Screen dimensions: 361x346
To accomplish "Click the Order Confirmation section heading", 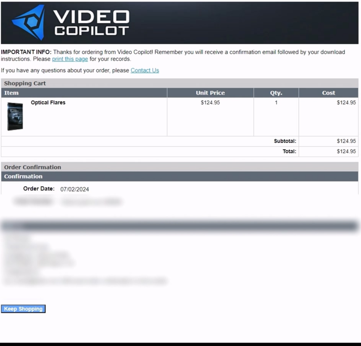I will tap(32, 167).
